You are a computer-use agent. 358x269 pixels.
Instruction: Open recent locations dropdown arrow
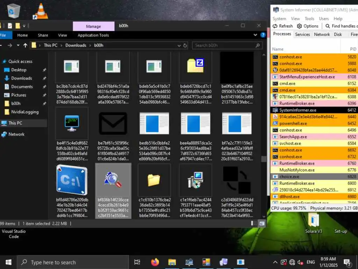[18, 45]
